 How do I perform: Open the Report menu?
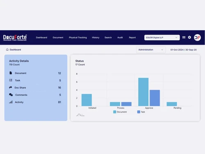pos(132,37)
